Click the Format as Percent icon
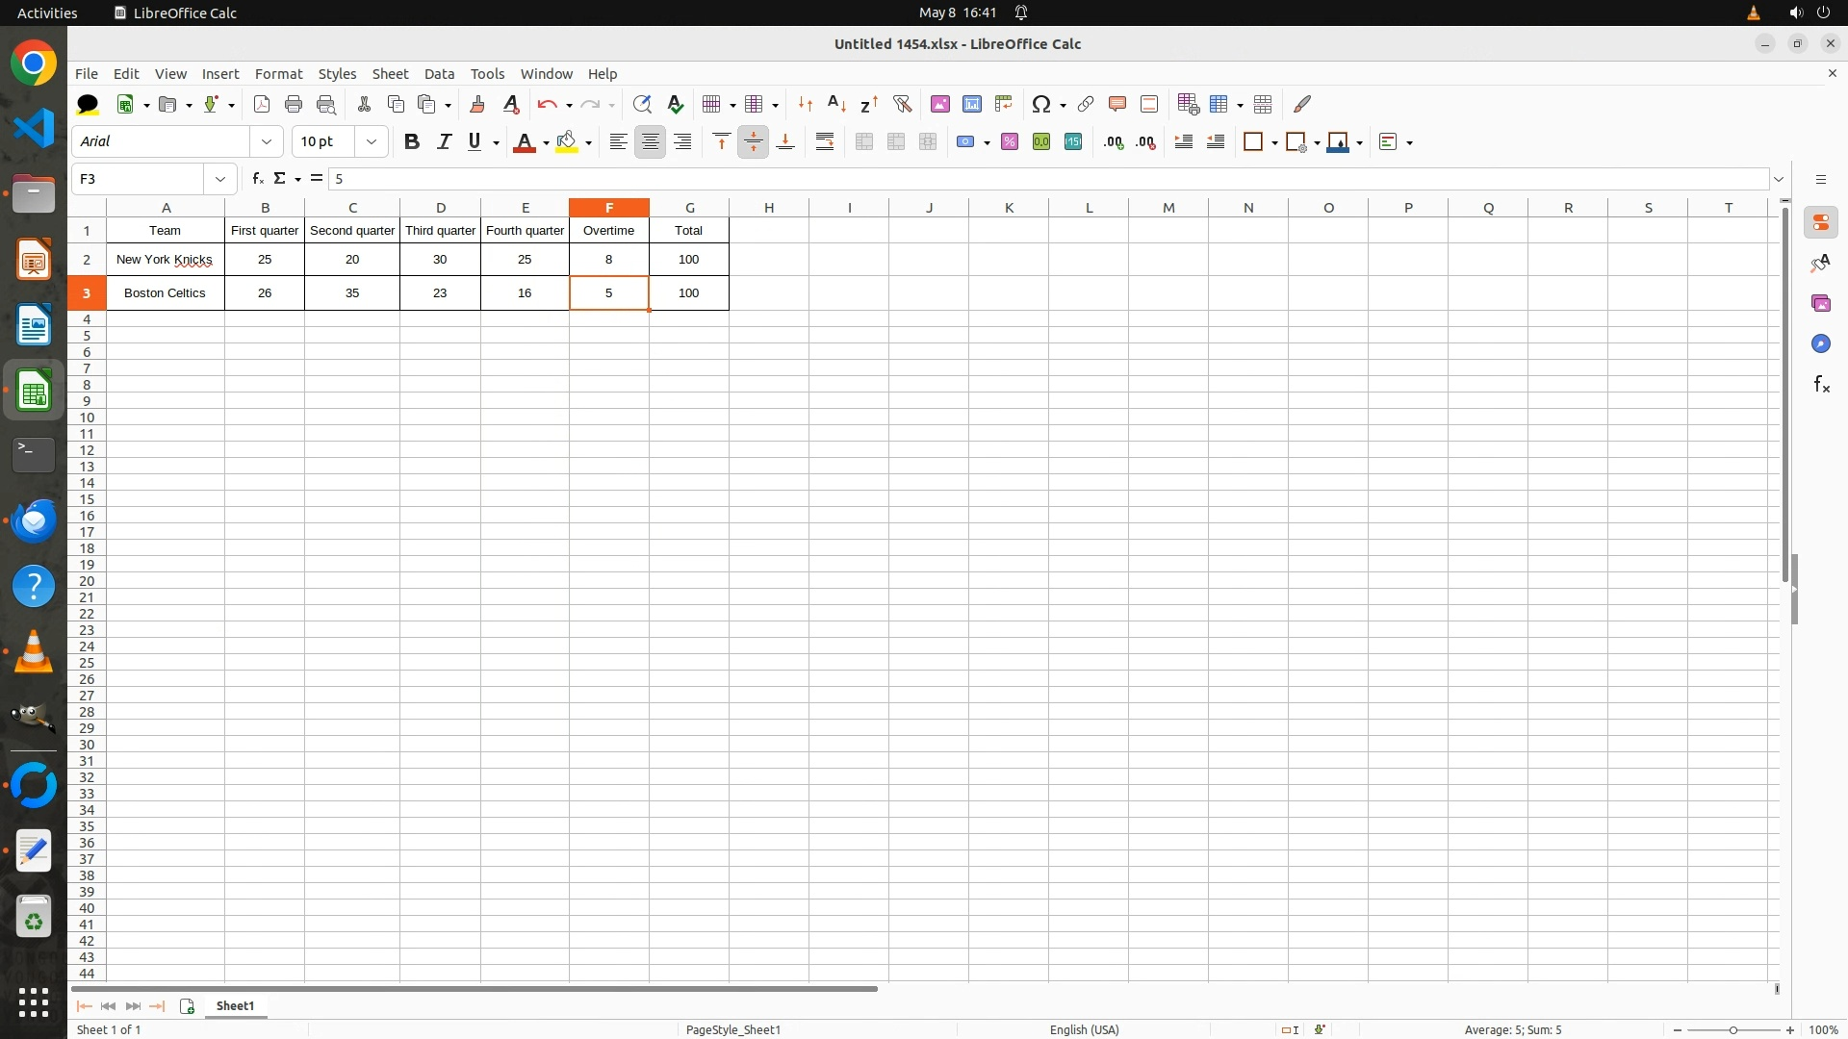Image resolution: width=1848 pixels, height=1039 pixels. tap(1010, 142)
